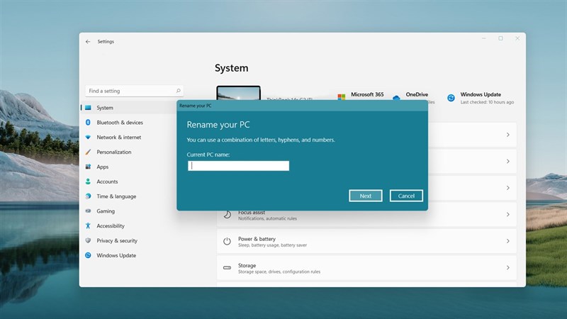
Task: Click the Privacy shield icon
Action: [88, 240]
